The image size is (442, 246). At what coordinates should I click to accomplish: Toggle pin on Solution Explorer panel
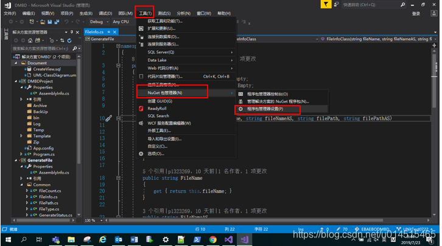[x=72, y=32]
